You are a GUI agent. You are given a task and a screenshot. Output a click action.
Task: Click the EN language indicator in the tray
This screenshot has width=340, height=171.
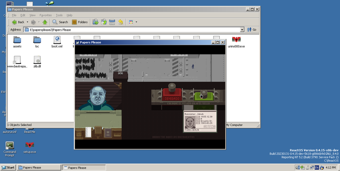[316, 168]
